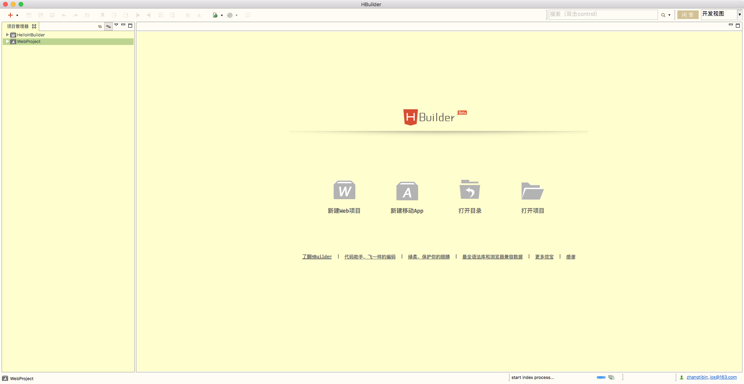This screenshot has width=744, height=384.
Task: Click the Save All toolbar icon
Action: pos(52,15)
